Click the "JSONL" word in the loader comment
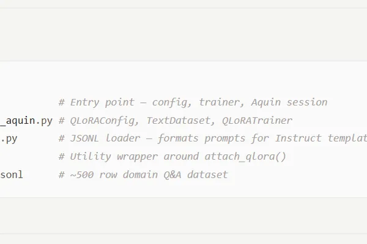 [84, 138]
